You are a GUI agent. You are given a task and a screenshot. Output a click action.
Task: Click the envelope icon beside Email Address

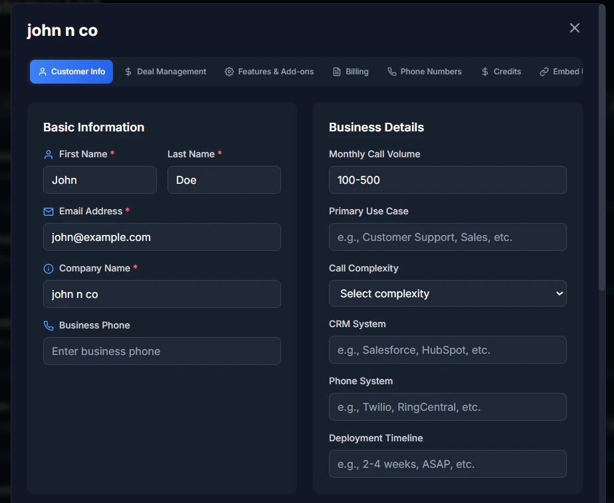pos(48,211)
